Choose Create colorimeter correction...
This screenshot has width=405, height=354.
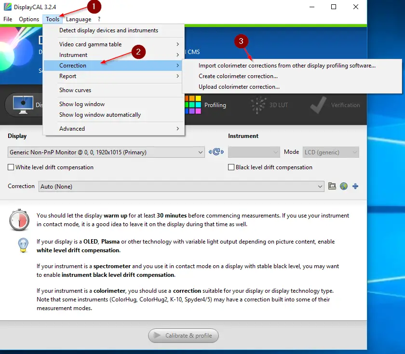[292, 76]
